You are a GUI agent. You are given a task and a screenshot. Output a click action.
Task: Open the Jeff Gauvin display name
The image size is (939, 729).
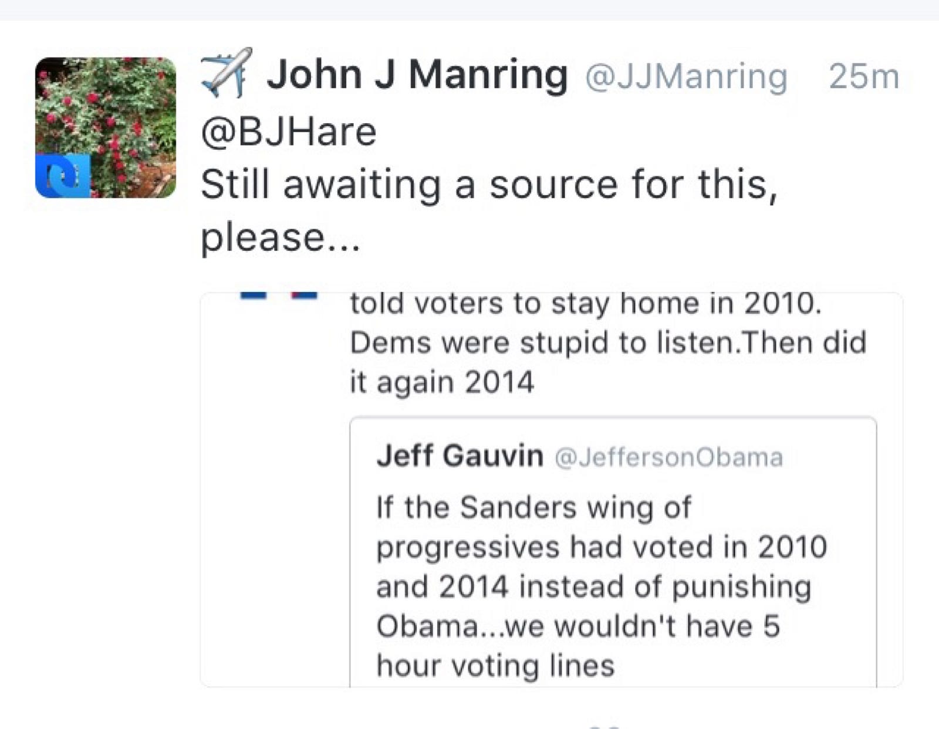tap(460, 456)
